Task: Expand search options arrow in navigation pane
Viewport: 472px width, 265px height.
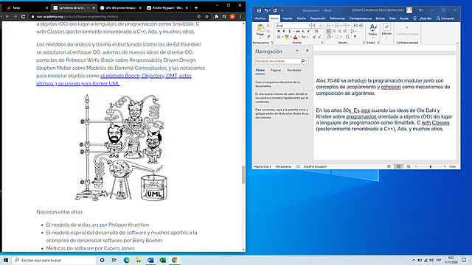Action: pyautogui.click(x=307, y=61)
